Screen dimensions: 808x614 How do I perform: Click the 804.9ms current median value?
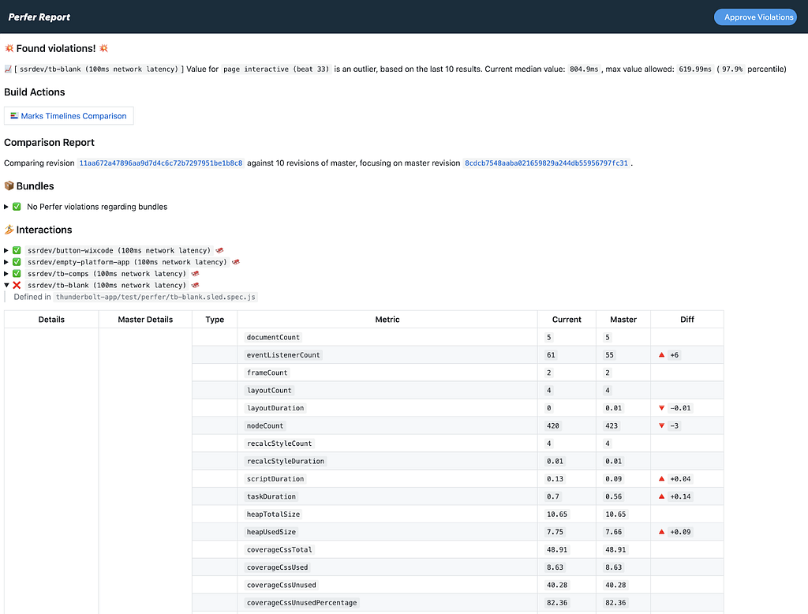(x=584, y=69)
